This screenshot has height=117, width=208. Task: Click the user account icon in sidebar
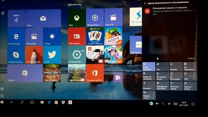point(2,82)
